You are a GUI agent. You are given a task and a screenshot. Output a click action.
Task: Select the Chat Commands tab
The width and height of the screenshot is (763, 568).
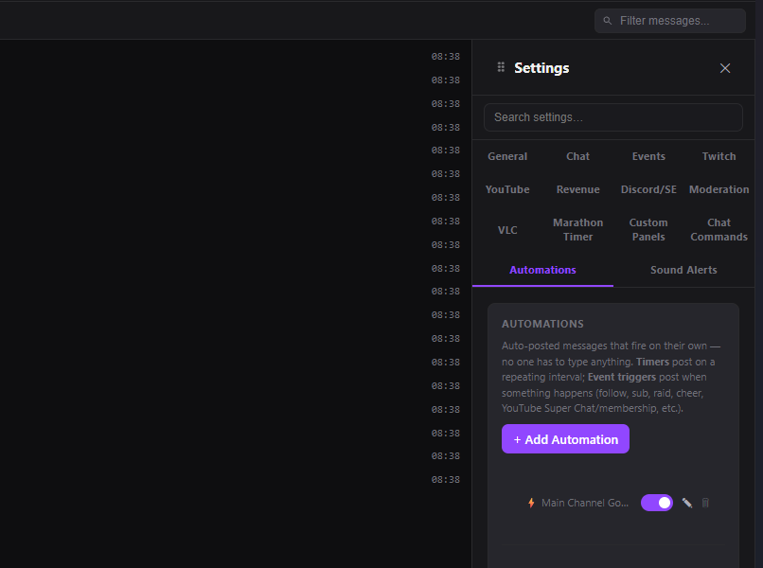pos(719,230)
